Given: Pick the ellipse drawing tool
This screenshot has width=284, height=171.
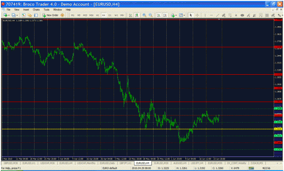Looking at the screenshot, I should coord(242,15).
